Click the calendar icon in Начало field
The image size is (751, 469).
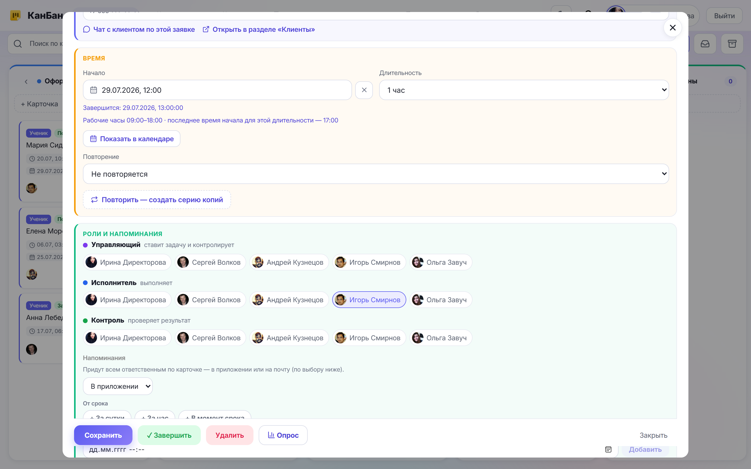tap(93, 90)
